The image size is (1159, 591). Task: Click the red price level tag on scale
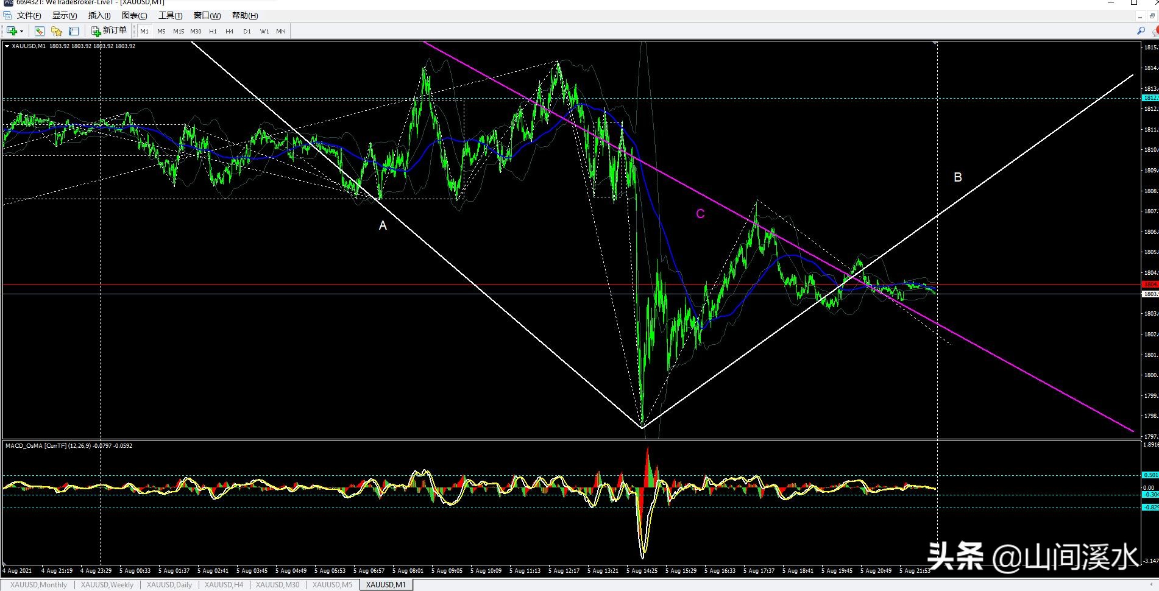1150,285
